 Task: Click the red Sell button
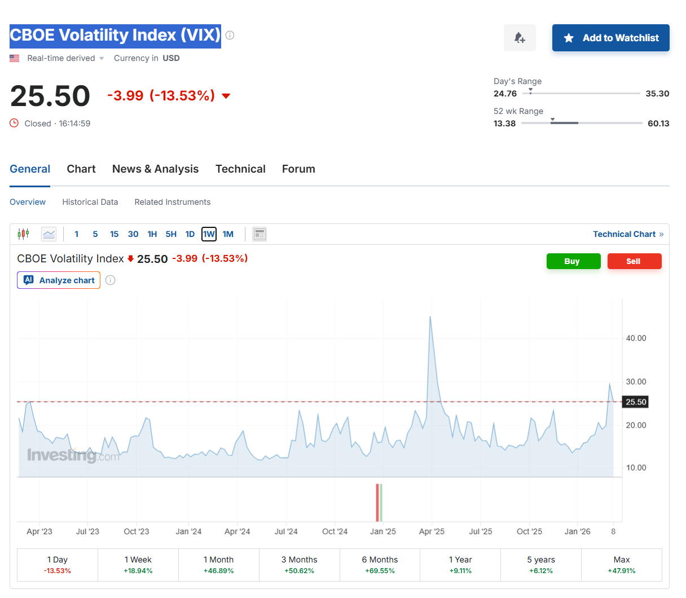pyautogui.click(x=634, y=261)
